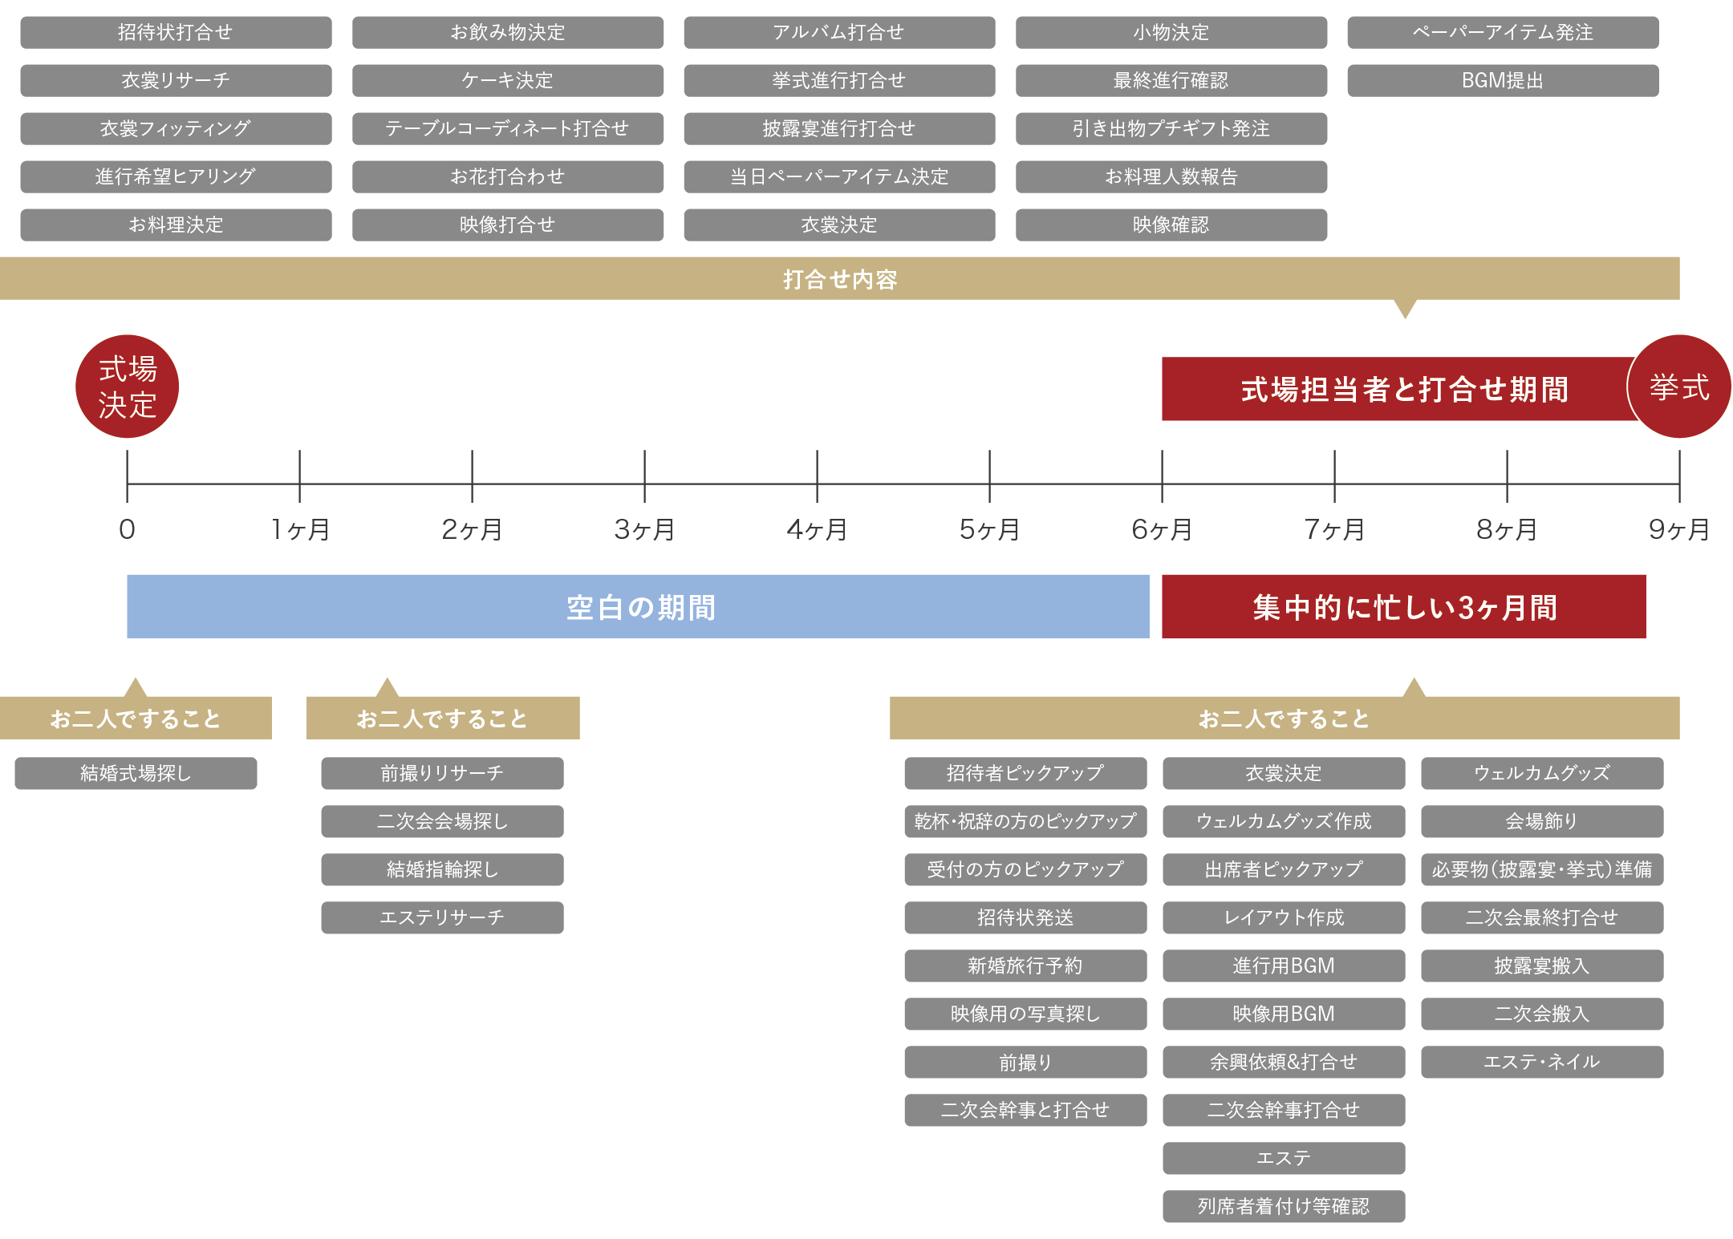Image resolution: width=1733 pixels, height=1239 pixels.
Task: Choose the 映像用BGM box
Action: pos(1284,1014)
